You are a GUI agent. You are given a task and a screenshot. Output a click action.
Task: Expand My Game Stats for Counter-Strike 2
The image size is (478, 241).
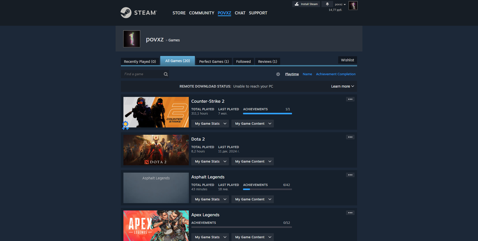click(210, 124)
